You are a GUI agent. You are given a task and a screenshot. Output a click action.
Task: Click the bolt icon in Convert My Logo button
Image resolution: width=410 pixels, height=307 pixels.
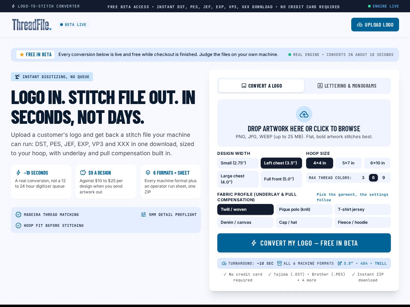tap(254, 243)
